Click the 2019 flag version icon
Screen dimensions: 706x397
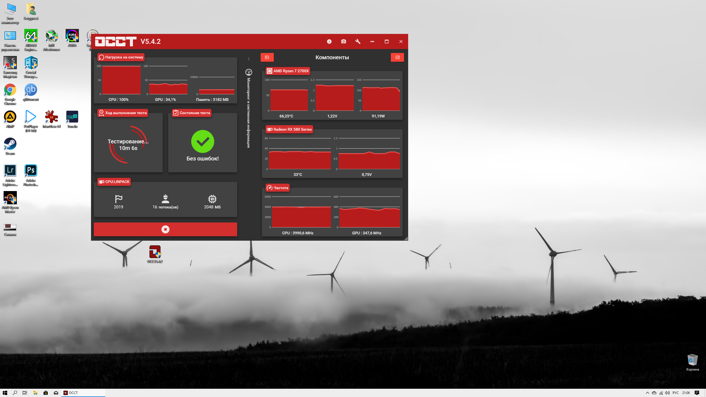tap(118, 199)
